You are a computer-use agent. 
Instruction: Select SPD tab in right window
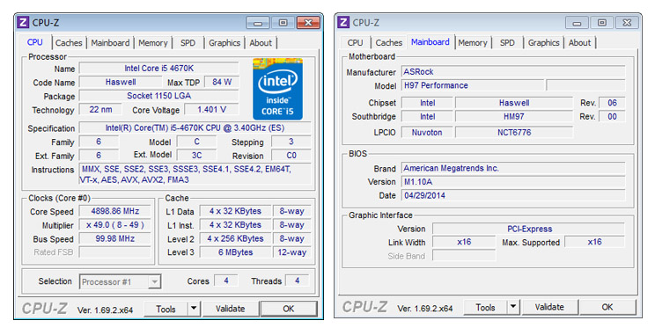[507, 42]
